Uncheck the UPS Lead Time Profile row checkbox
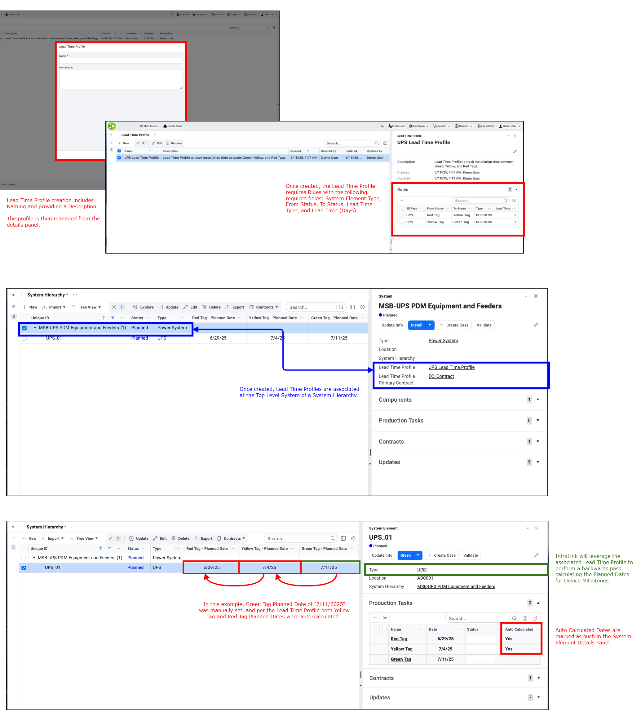 coord(119,158)
